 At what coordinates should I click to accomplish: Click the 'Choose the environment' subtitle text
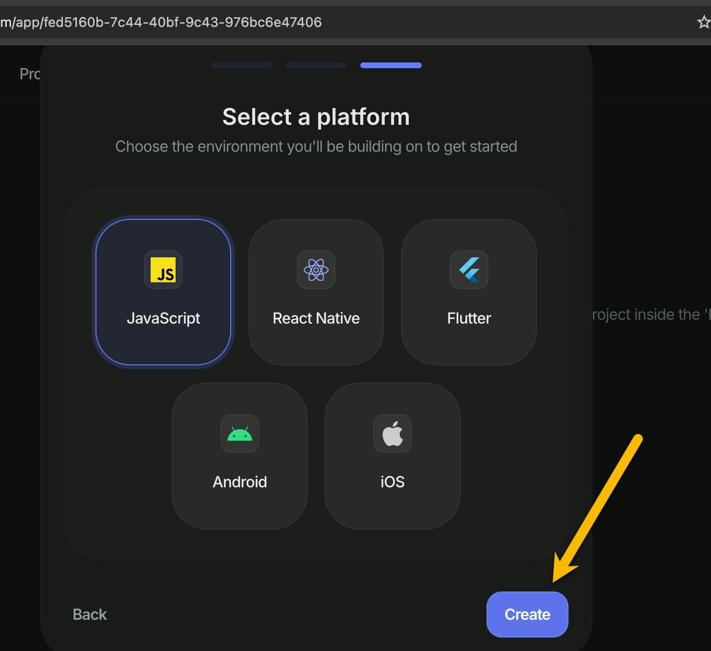316,146
